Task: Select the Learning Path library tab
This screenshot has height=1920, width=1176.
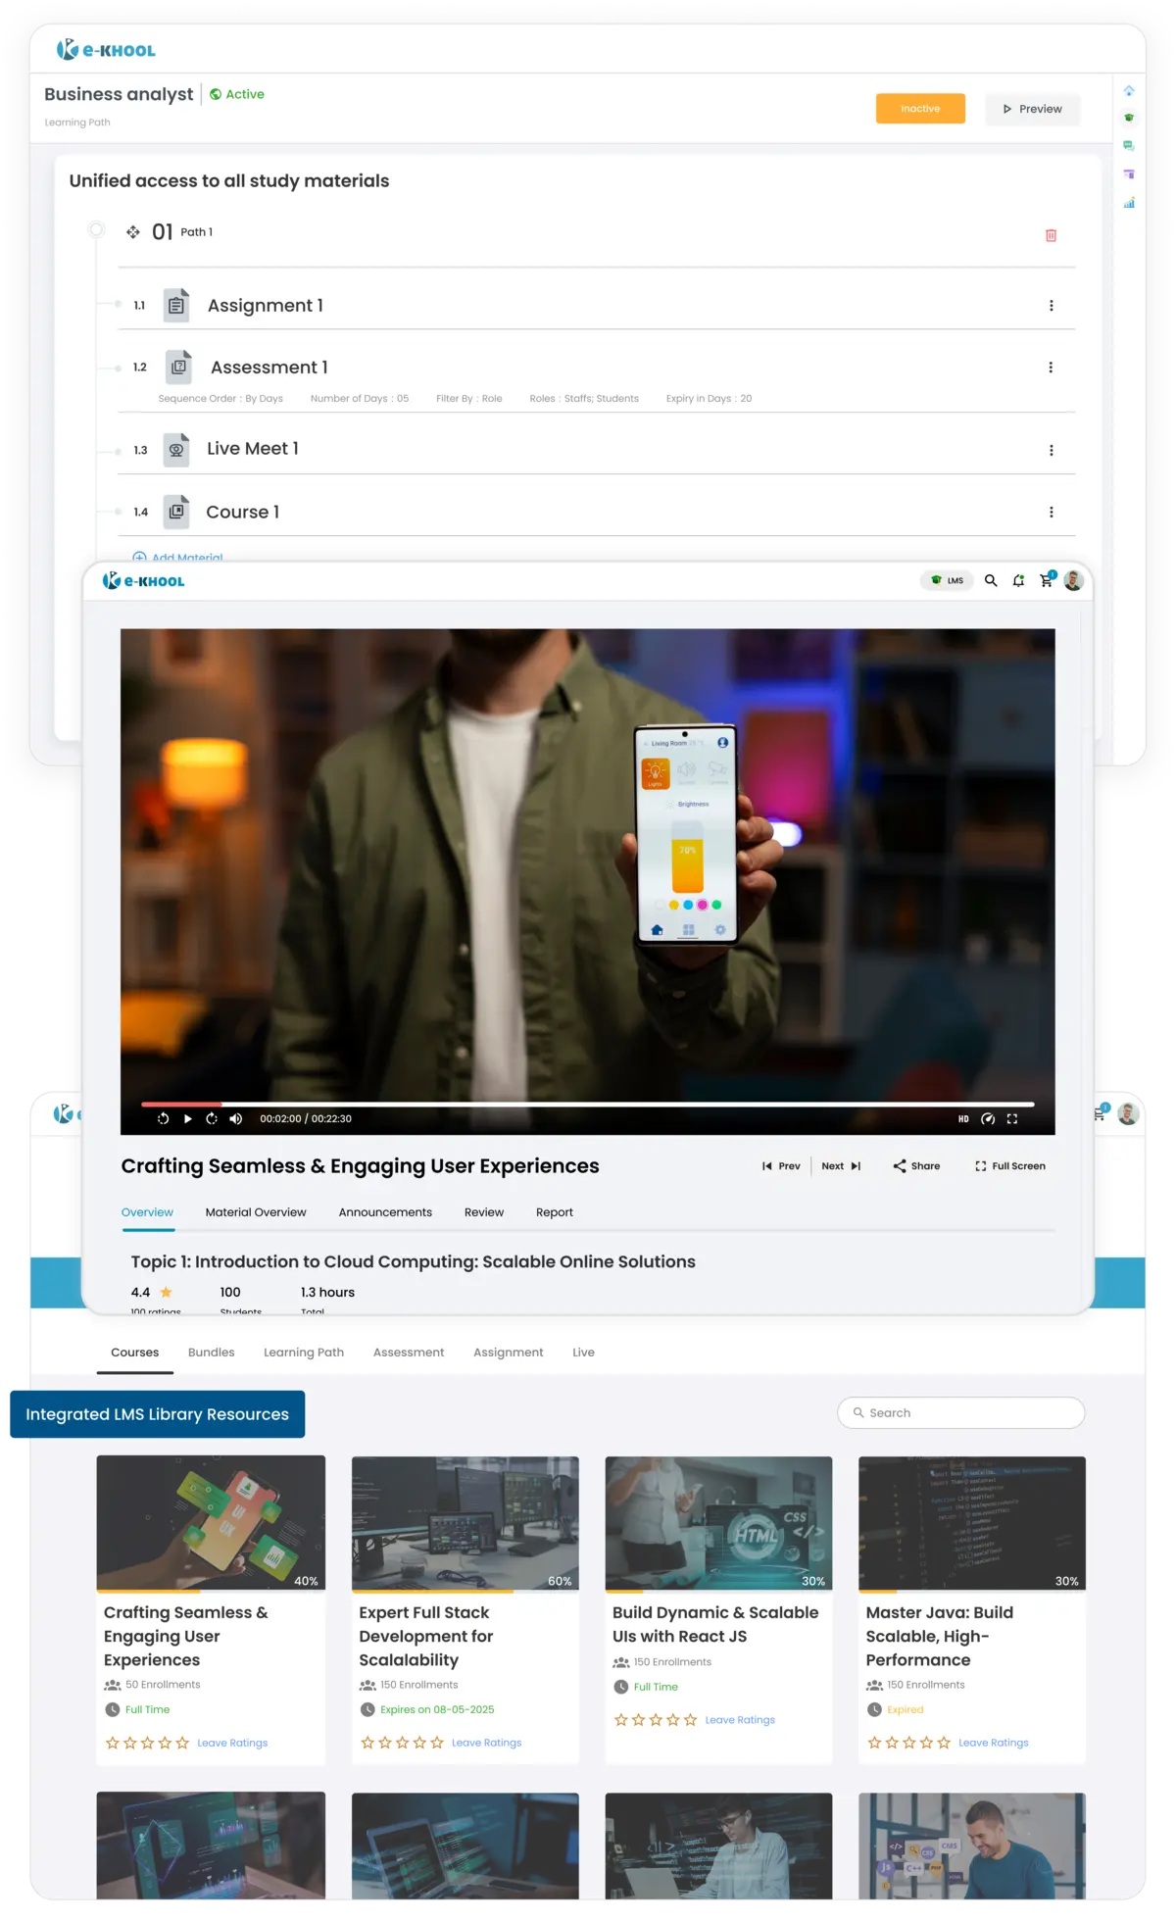Action: 304,1353
